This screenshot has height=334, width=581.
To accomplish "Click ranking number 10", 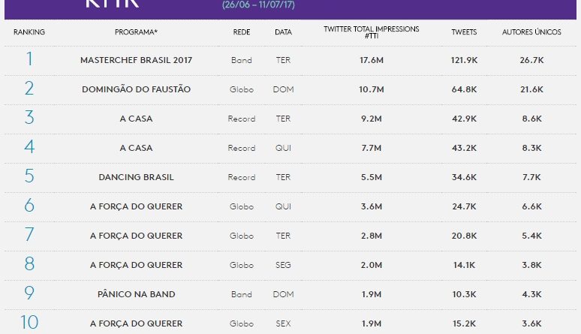I will (29, 323).
